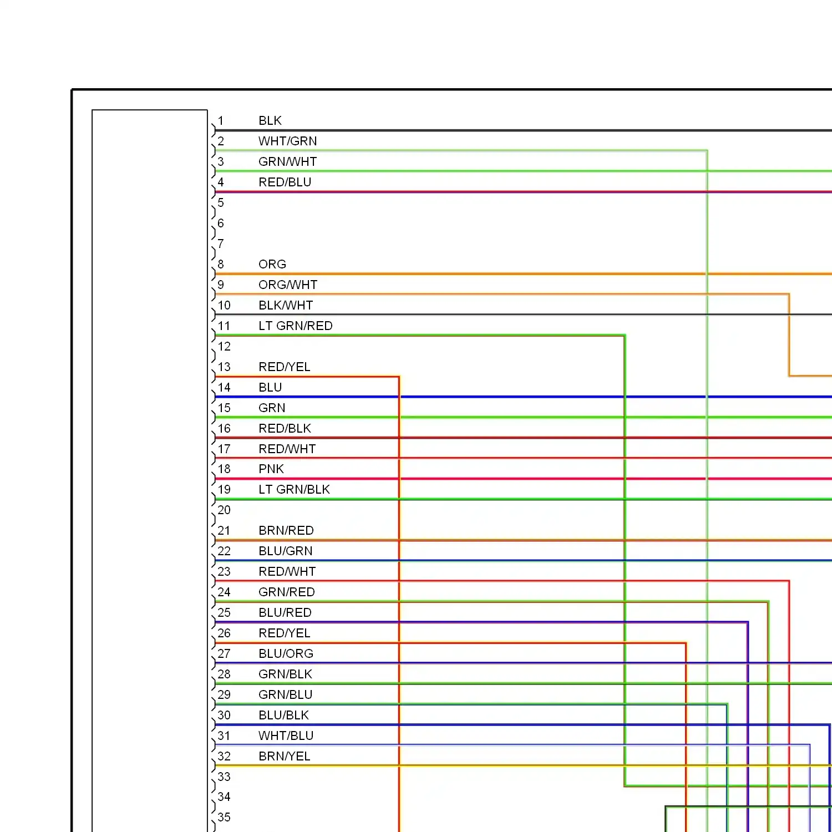Click the BLU/GRN label at pin 22
The height and width of the screenshot is (832, 832).
pyautogui.click(x=285, y=551)
